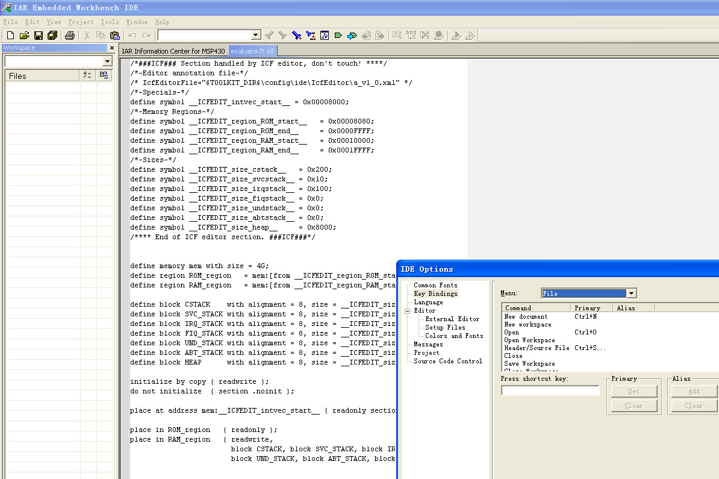
Task: Select Language in IDE Options tree
Action: tap(428, 302)
